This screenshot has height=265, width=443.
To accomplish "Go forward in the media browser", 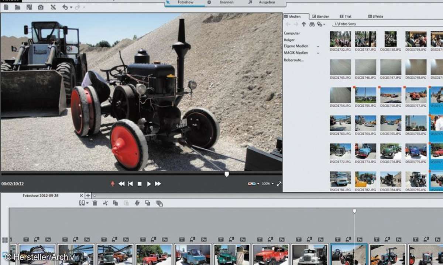I will pyautogui.click(x=296, y=24).
